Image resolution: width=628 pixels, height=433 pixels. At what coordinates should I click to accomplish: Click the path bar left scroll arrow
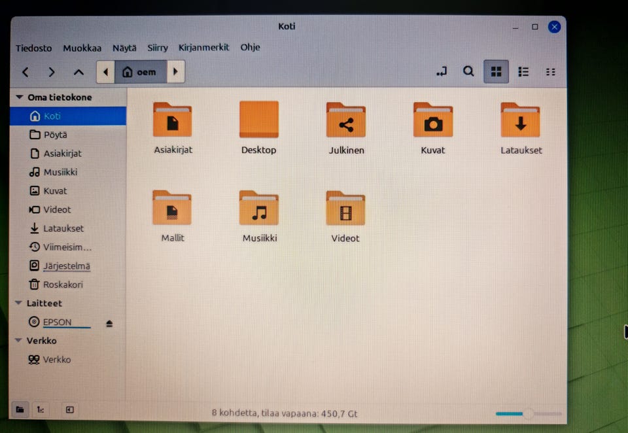tap(106, 72)
